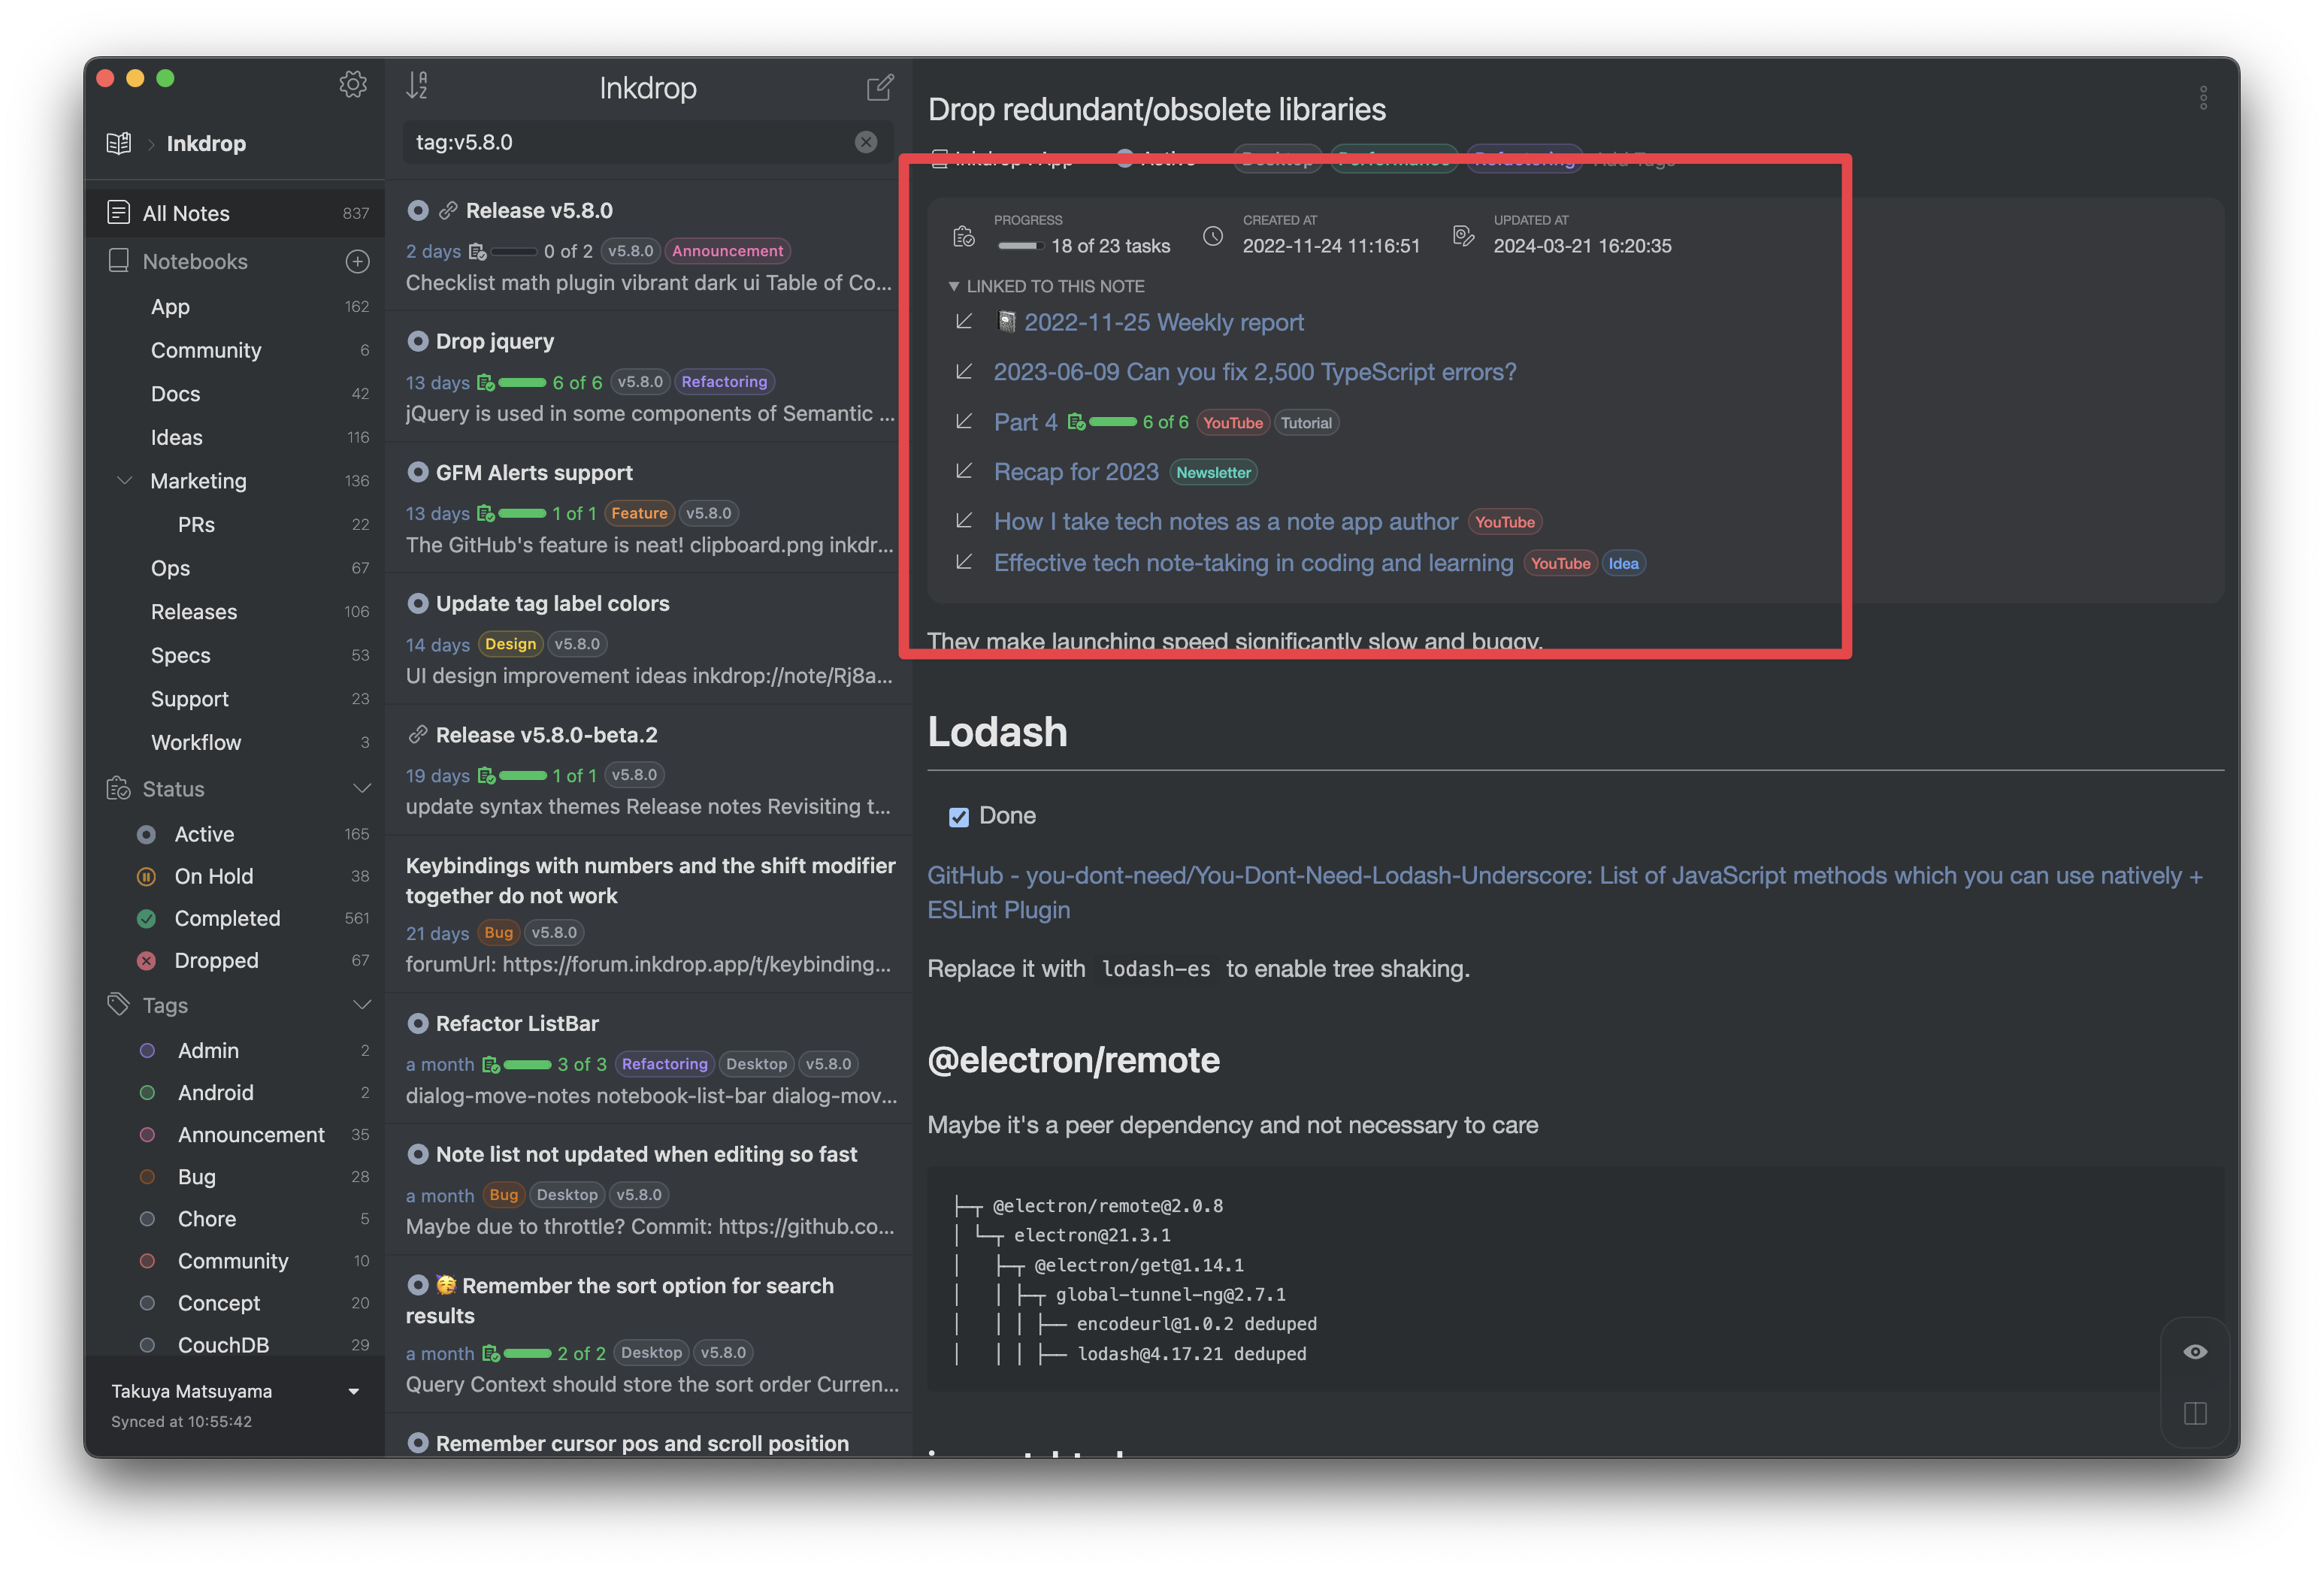This screenshot has height=1569, width=2324.
Task: Select All Notes in the sidebar
Action: tap(186, 213)
